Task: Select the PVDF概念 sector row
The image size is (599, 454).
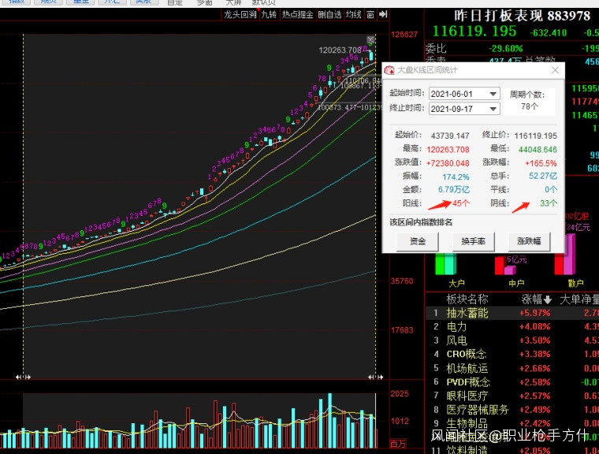Action: click(x=512, y=382)
